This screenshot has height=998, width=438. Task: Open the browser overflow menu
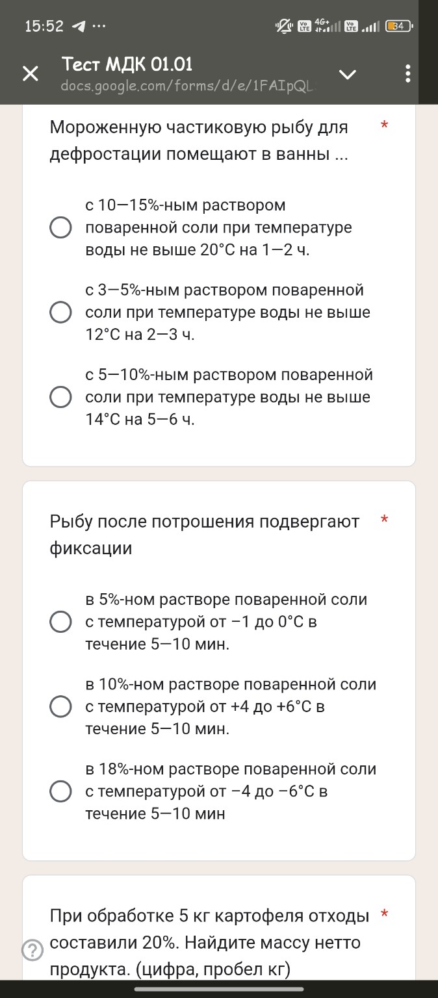click(407, 74)
